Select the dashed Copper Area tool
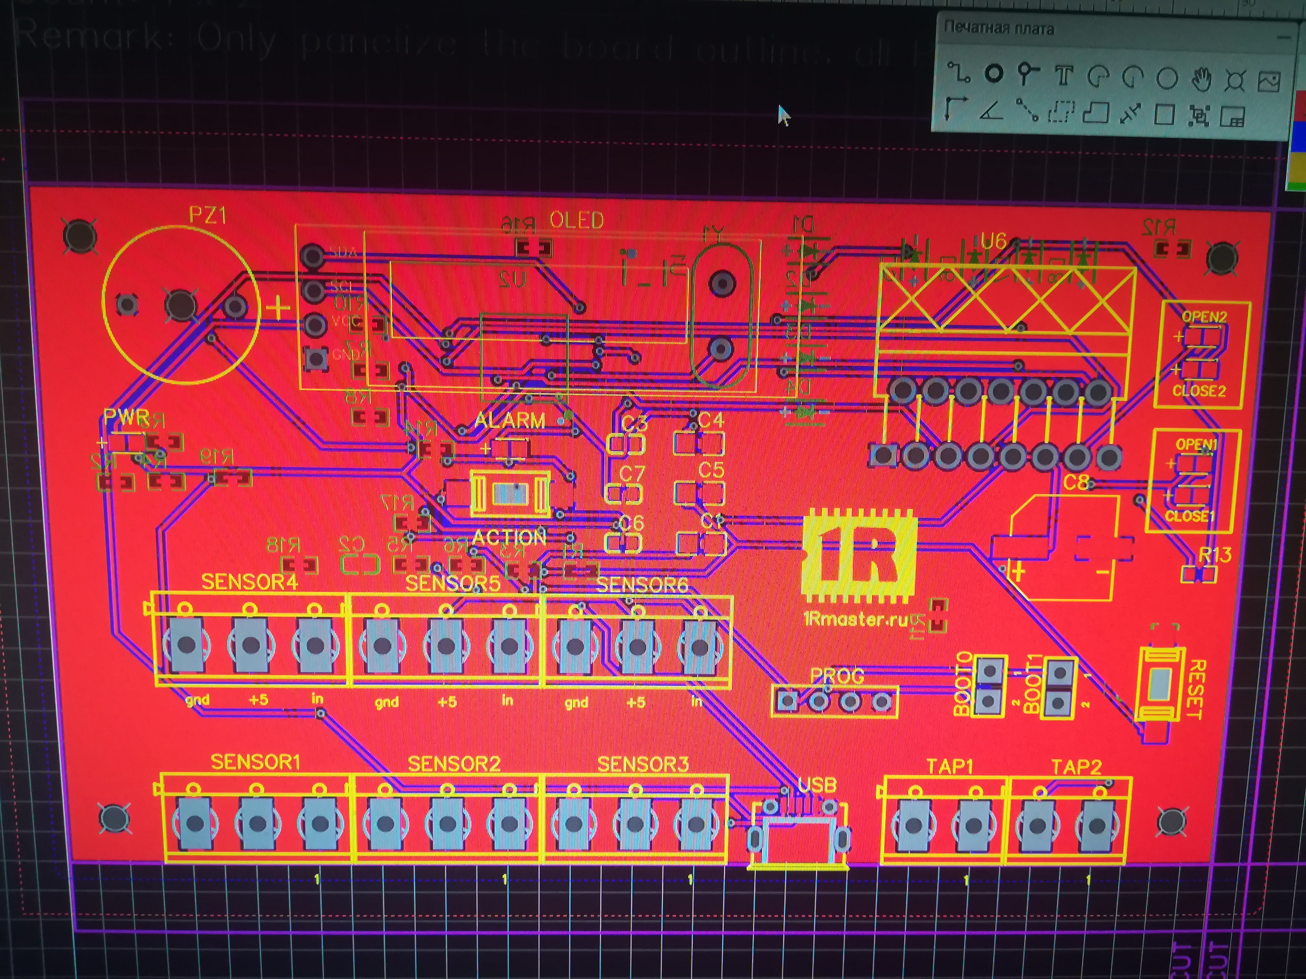The image size is (1306, 979). (1061, 112)
